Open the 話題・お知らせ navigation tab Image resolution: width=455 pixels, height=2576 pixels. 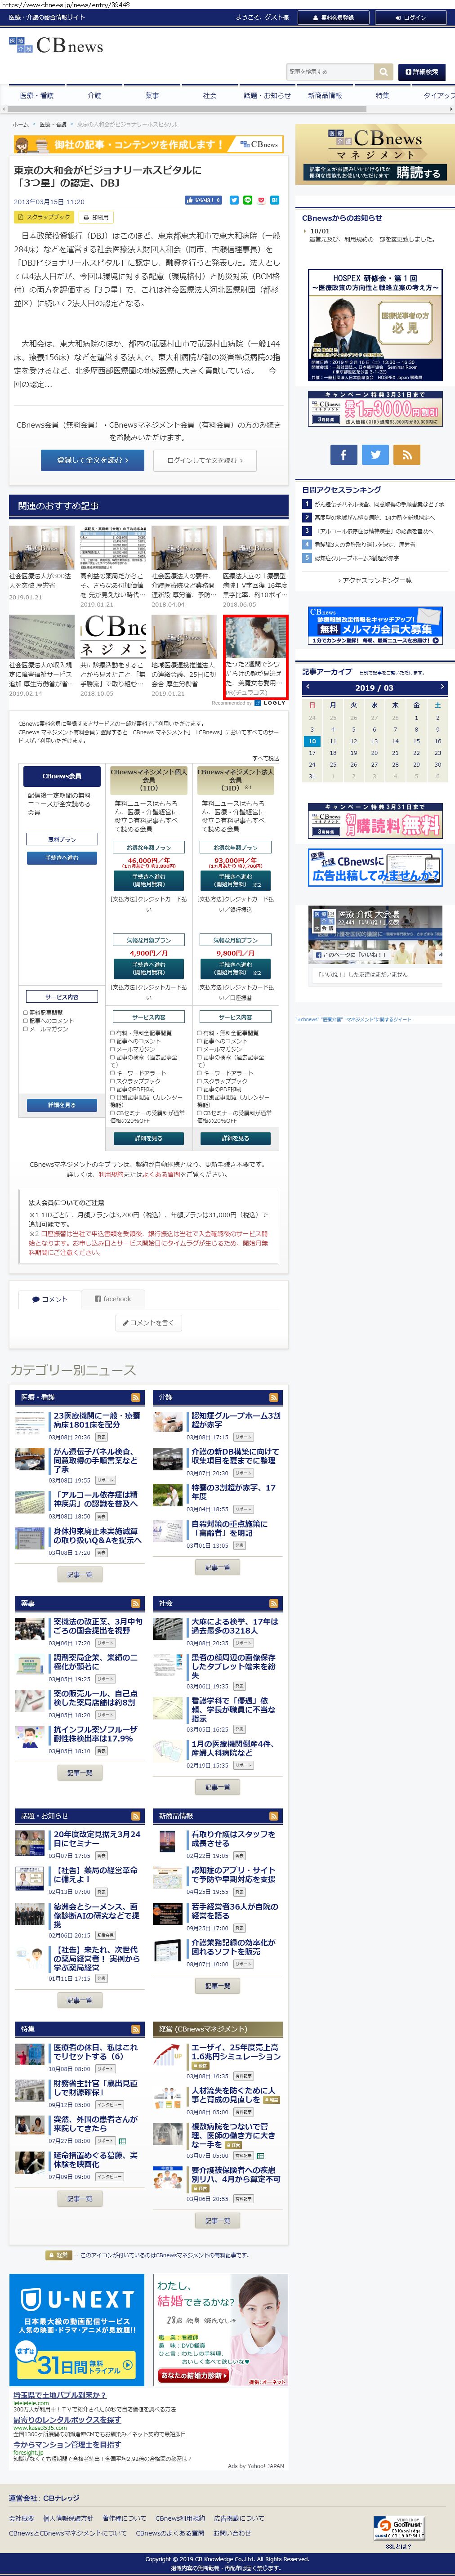[x=267, y=96]
